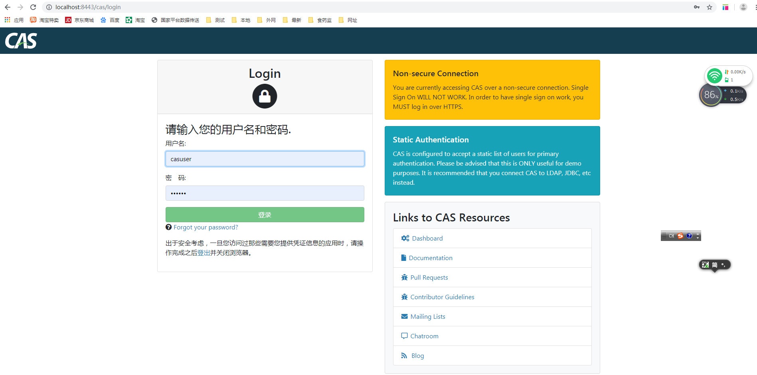Click the lock icon under Login
757x375 pixels.
(265, 96)
